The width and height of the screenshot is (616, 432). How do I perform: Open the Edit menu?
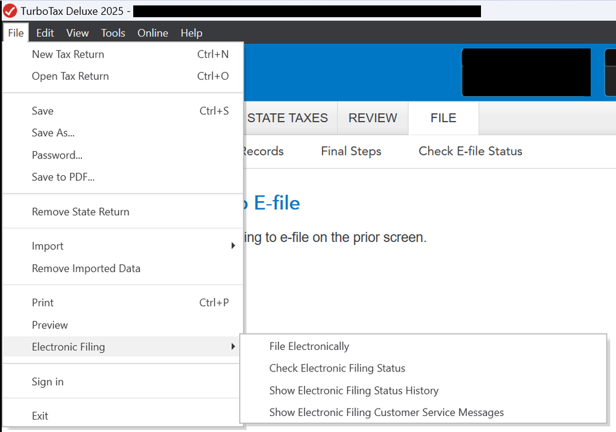click(x=45, y=33)
